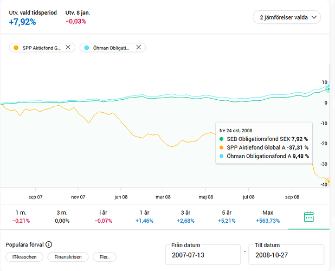The width and height of the screenshot is (335, 271).
Task: Click the 'nov 07' axis label
Action: [x=78, y=197]
